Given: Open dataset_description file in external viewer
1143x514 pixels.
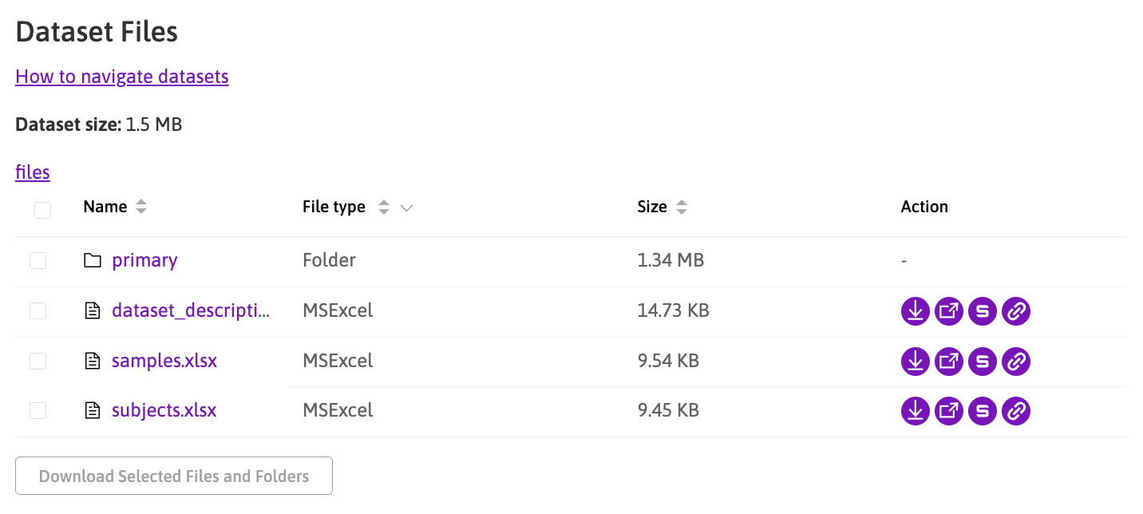Looking at the screenshot, I should 948,311.
